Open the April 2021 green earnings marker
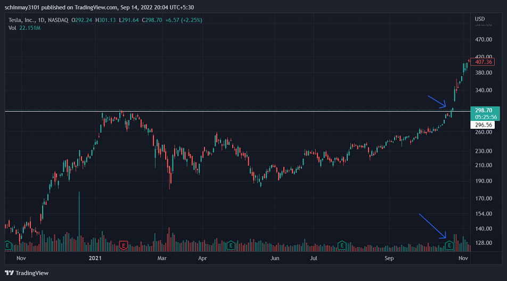Screen dimensions: 507x281 coord(231,245)
